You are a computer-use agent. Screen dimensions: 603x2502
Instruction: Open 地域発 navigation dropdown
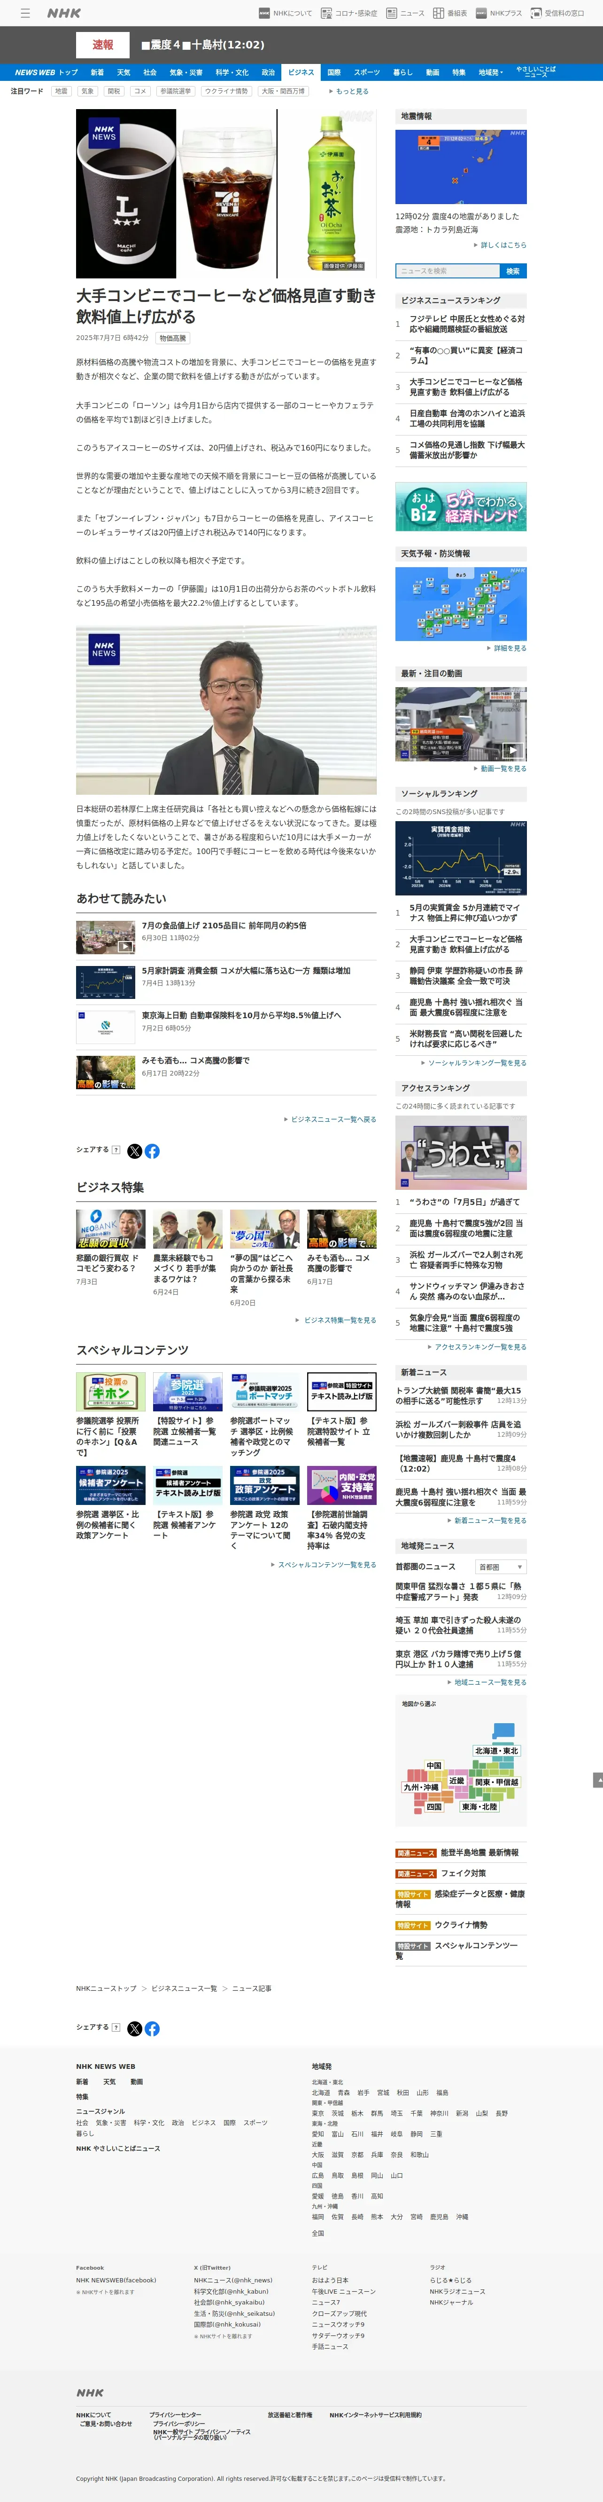pos(491,73)
